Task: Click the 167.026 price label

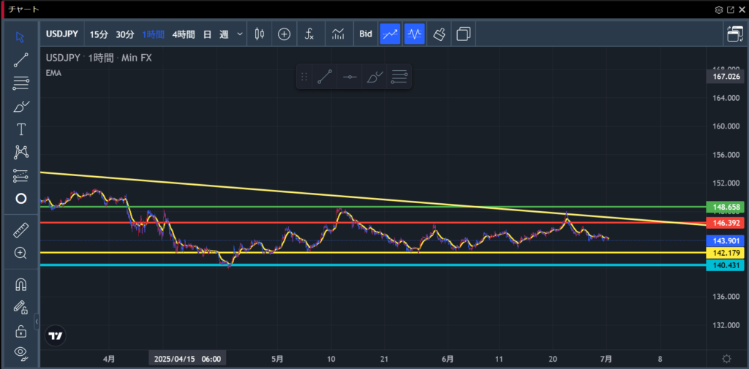Action: (726, 77)
